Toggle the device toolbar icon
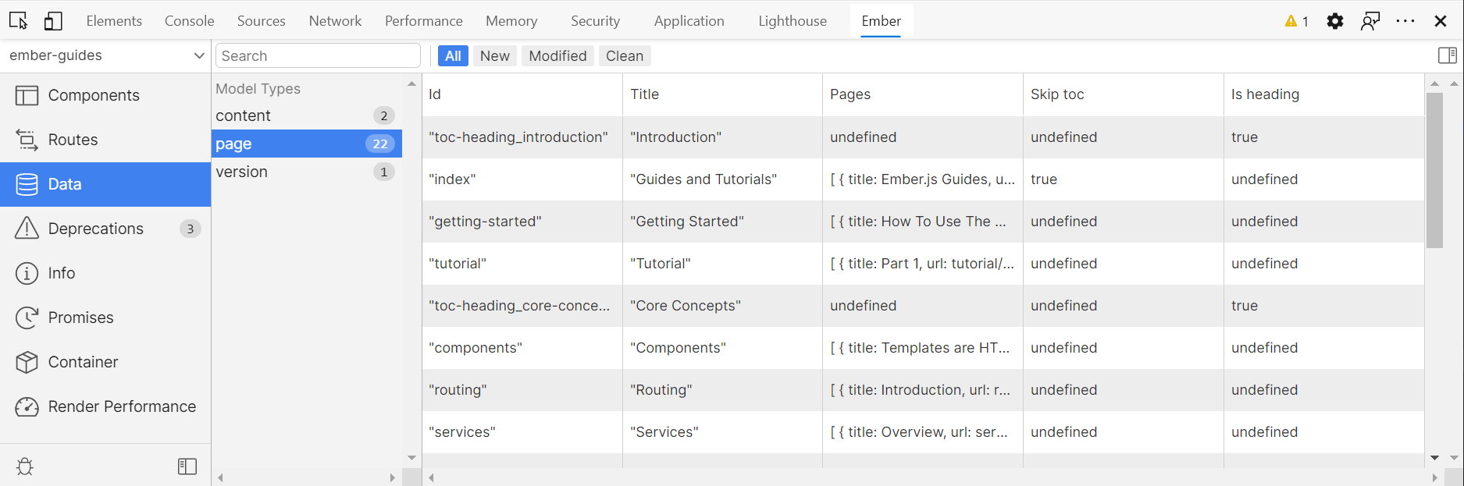This screenshot has height=486, width=1464. (53, 21)
